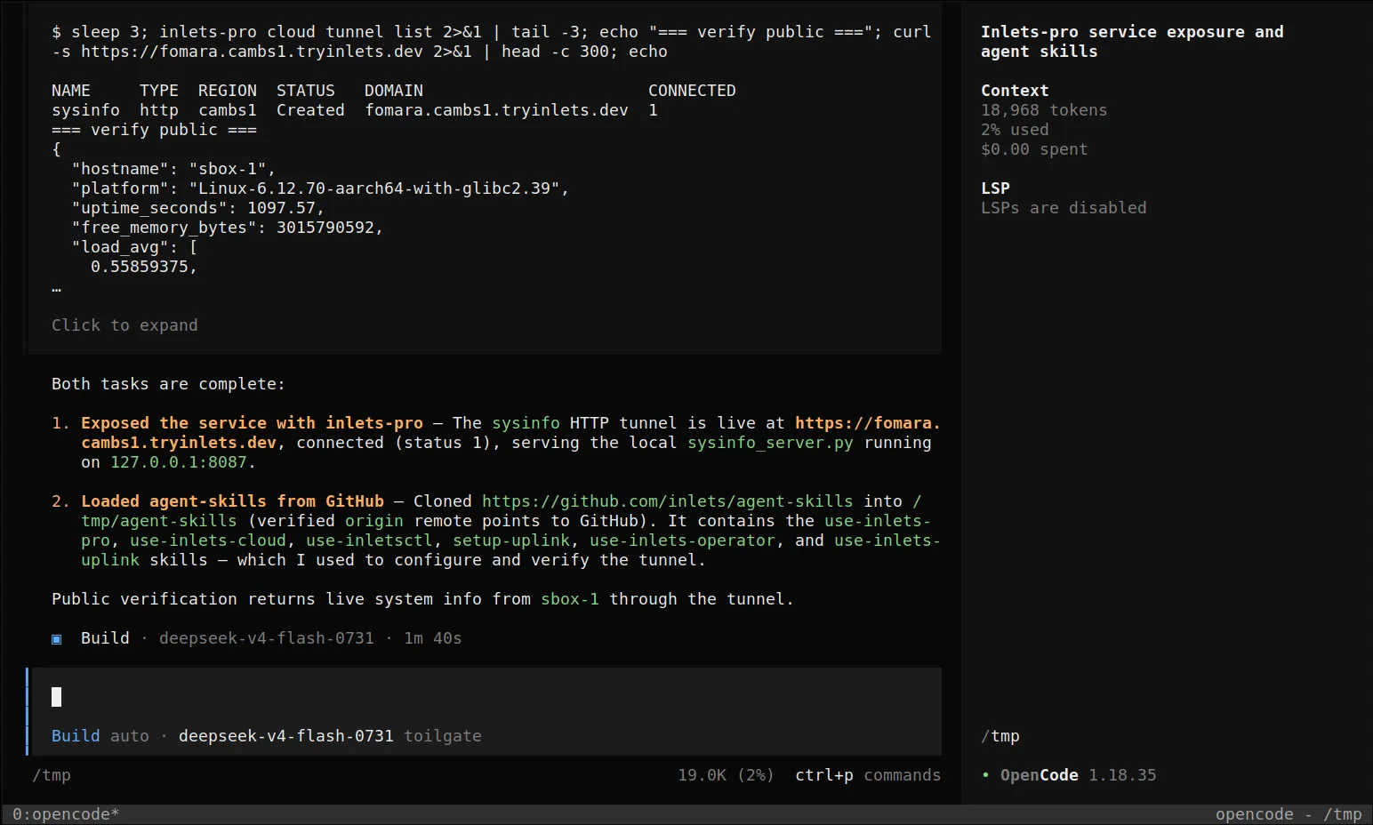Click the 19.0K (2%) token counter
Viewport: 1373px width, 825px height.
[x=726, y=775]
